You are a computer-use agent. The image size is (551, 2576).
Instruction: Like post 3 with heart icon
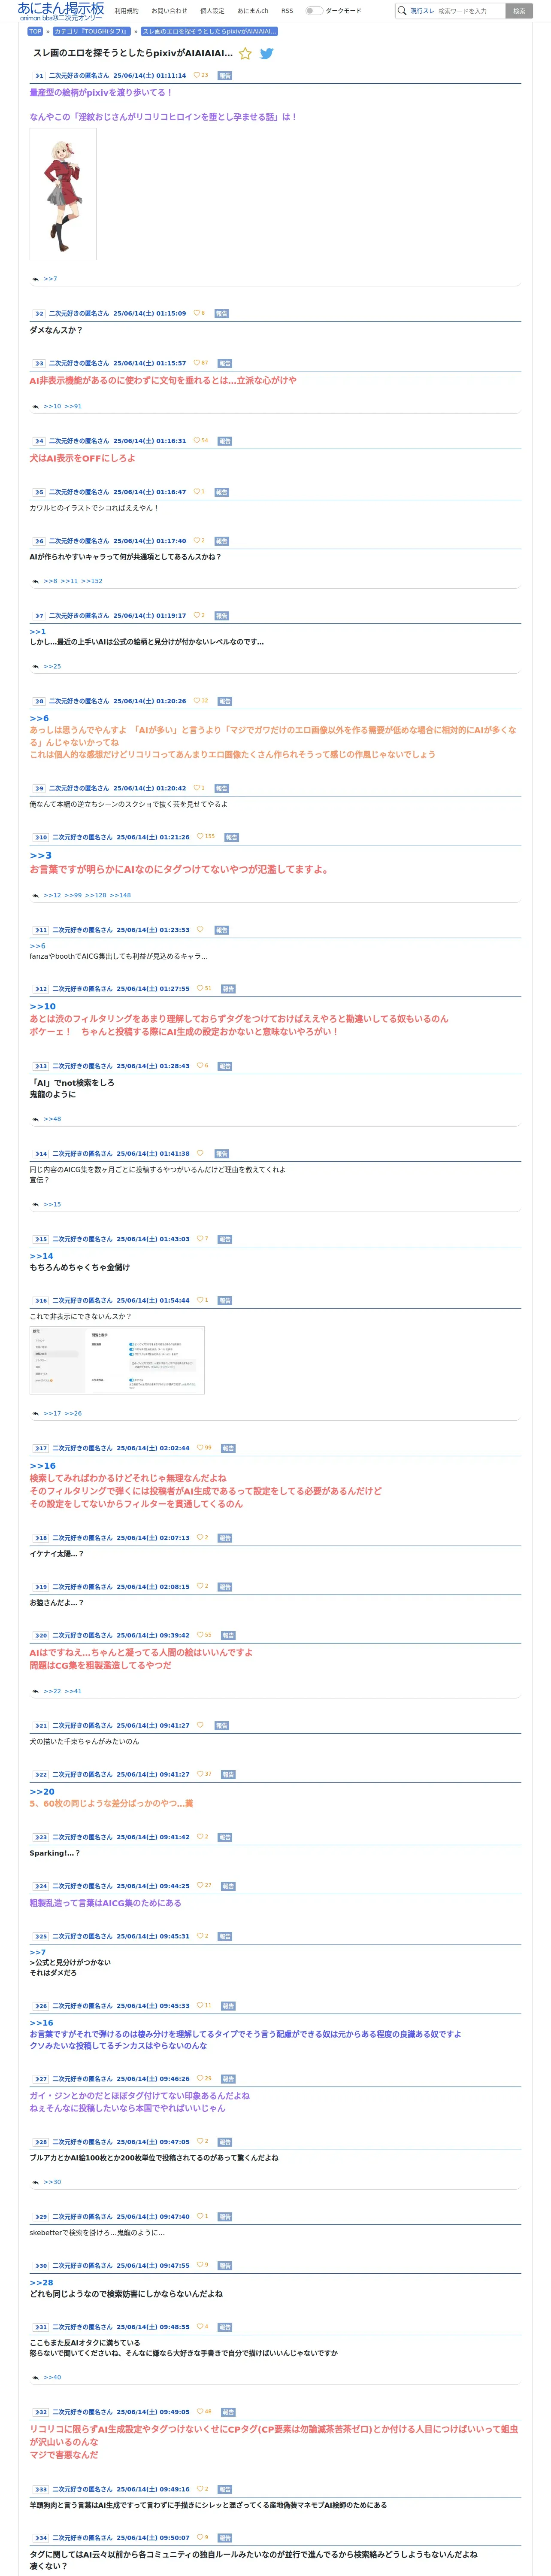tap(197, 363)
